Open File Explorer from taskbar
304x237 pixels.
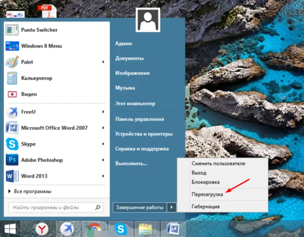click(x=145, y=230)
